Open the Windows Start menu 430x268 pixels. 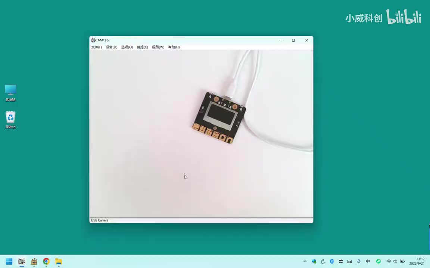(9, 261)
